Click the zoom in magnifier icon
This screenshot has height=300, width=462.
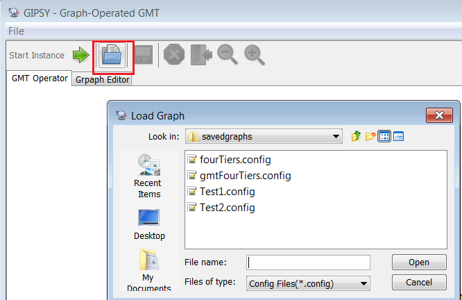pos(255,55)
